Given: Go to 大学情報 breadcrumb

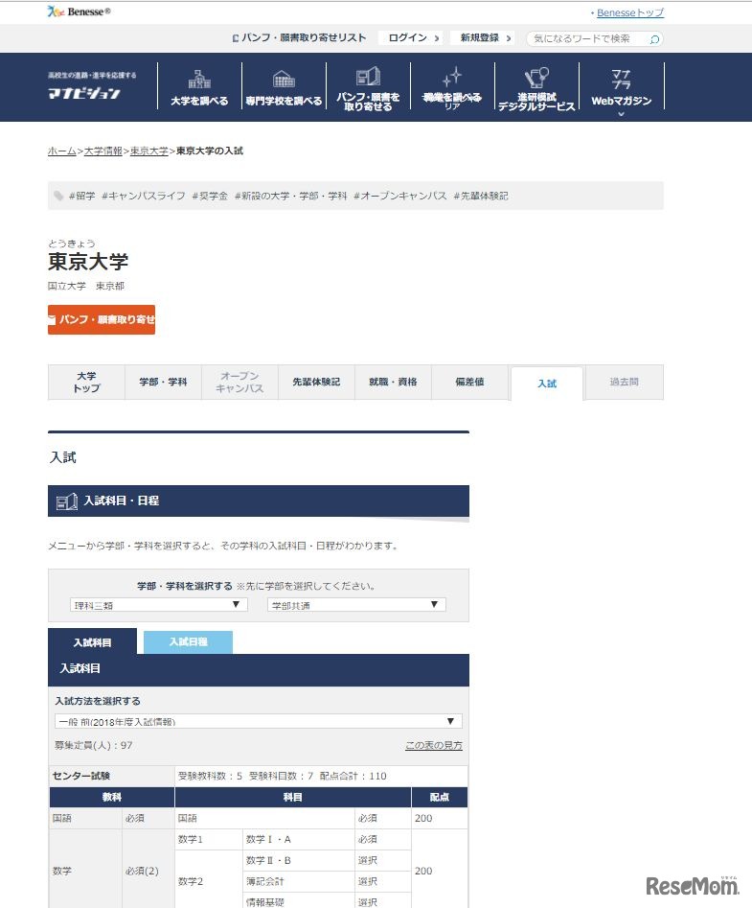Looking at the screenshot, I should coord(103,151).
